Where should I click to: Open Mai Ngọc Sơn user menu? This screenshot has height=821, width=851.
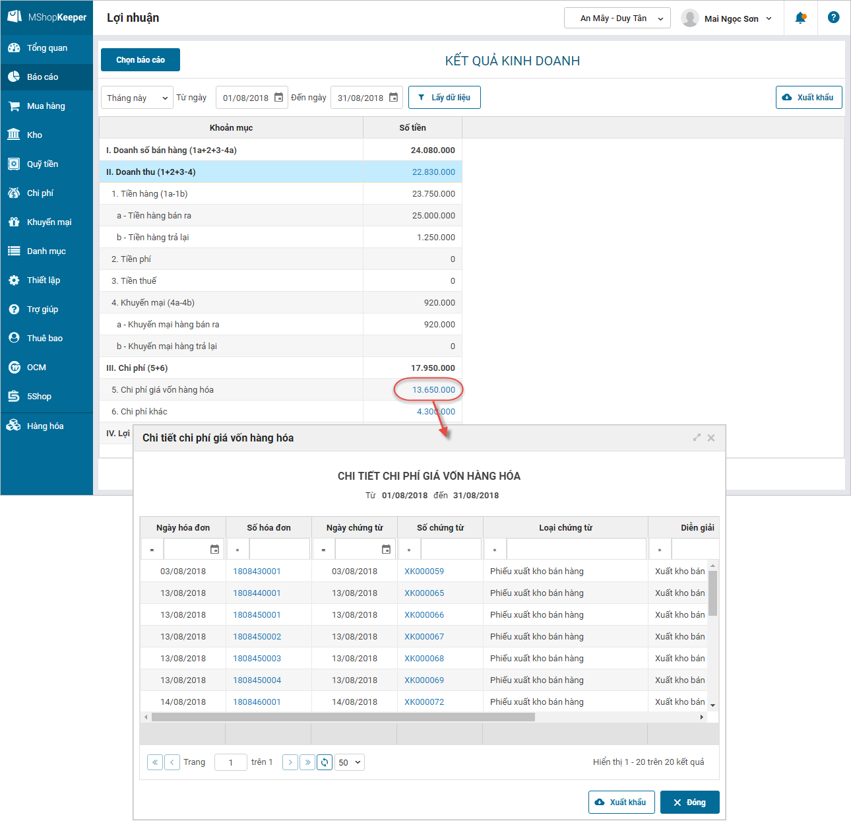(727, 18)
